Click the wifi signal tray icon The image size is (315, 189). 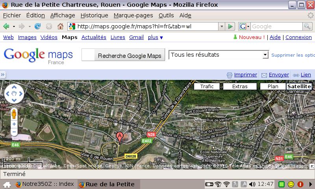[x=227, y=184]
